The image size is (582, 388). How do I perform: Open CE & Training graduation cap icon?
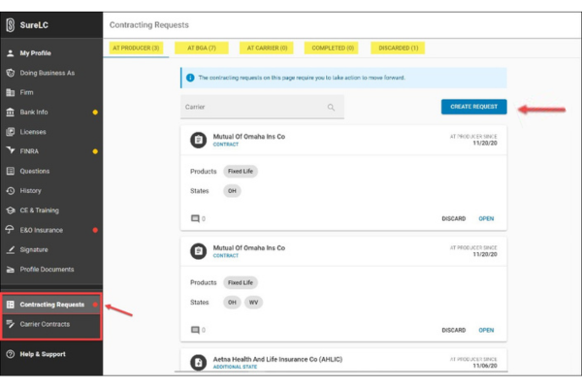tap(11, 210)
